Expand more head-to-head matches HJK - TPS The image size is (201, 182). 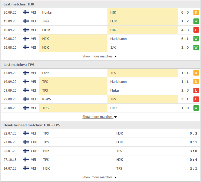click(x=100, y=177)
